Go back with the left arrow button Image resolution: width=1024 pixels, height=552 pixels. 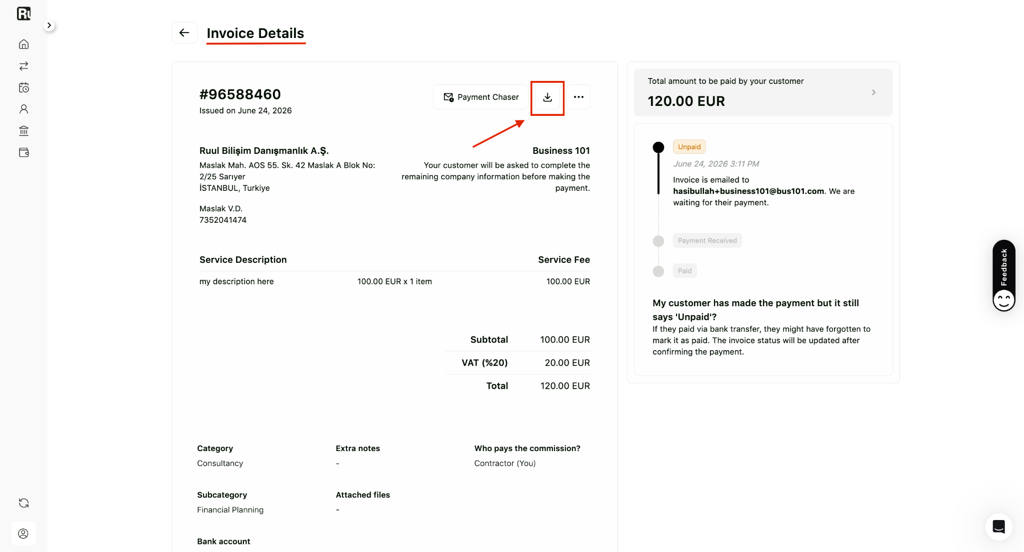click(184, 32)
